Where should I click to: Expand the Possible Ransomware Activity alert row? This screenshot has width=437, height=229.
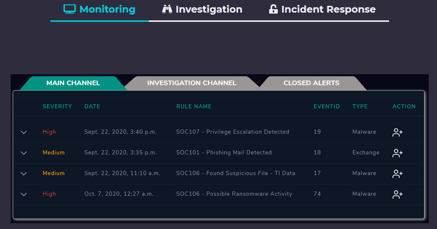24,194
